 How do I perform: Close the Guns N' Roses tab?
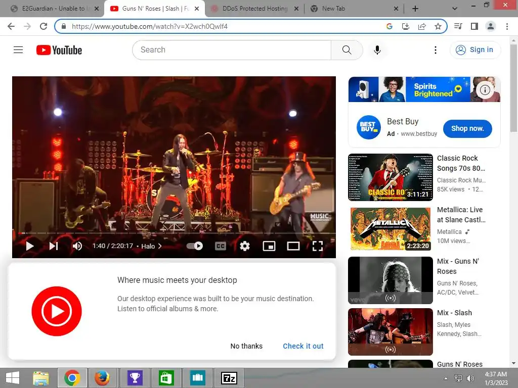(x=197, y=9)
